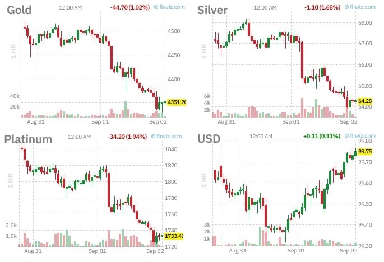This screenshot has height=262, width=384.
Task: Click the USD chart title
Action: pos(209,139)
